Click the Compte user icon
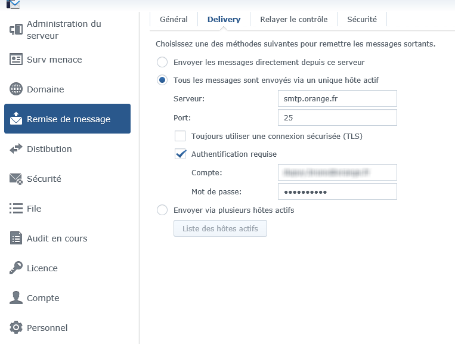 [x=16, y=298]
